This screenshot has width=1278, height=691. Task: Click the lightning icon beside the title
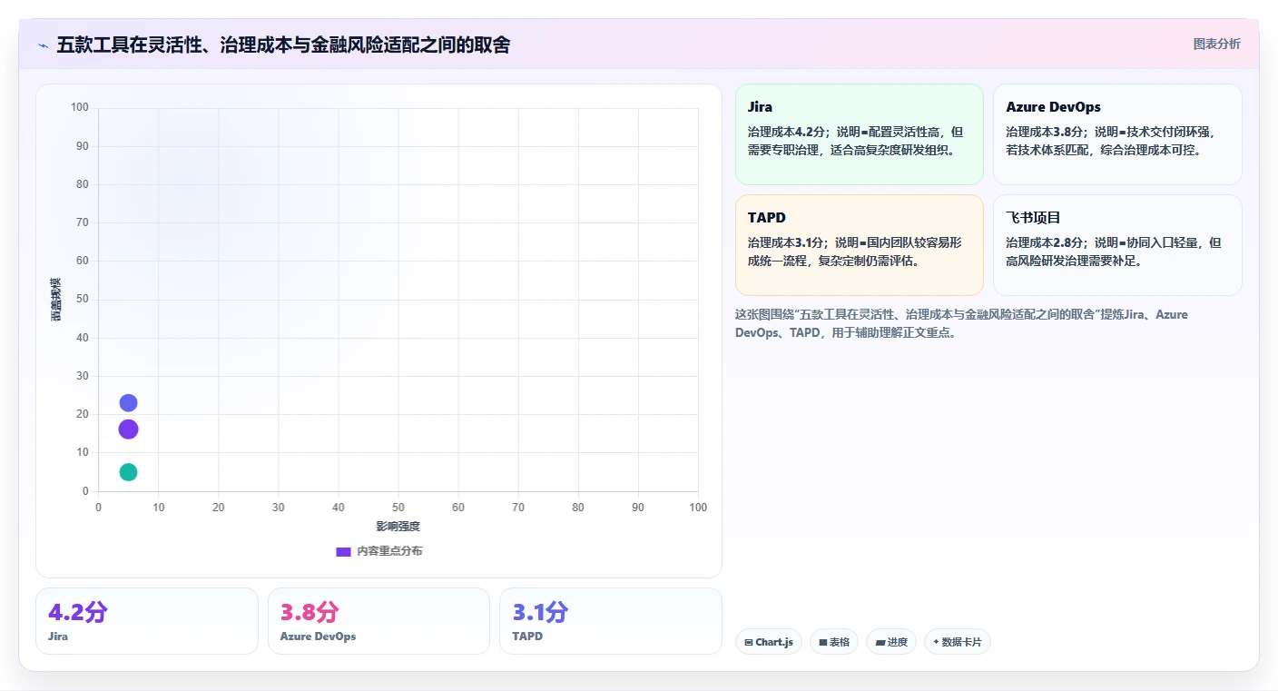(x=43, y=44)
